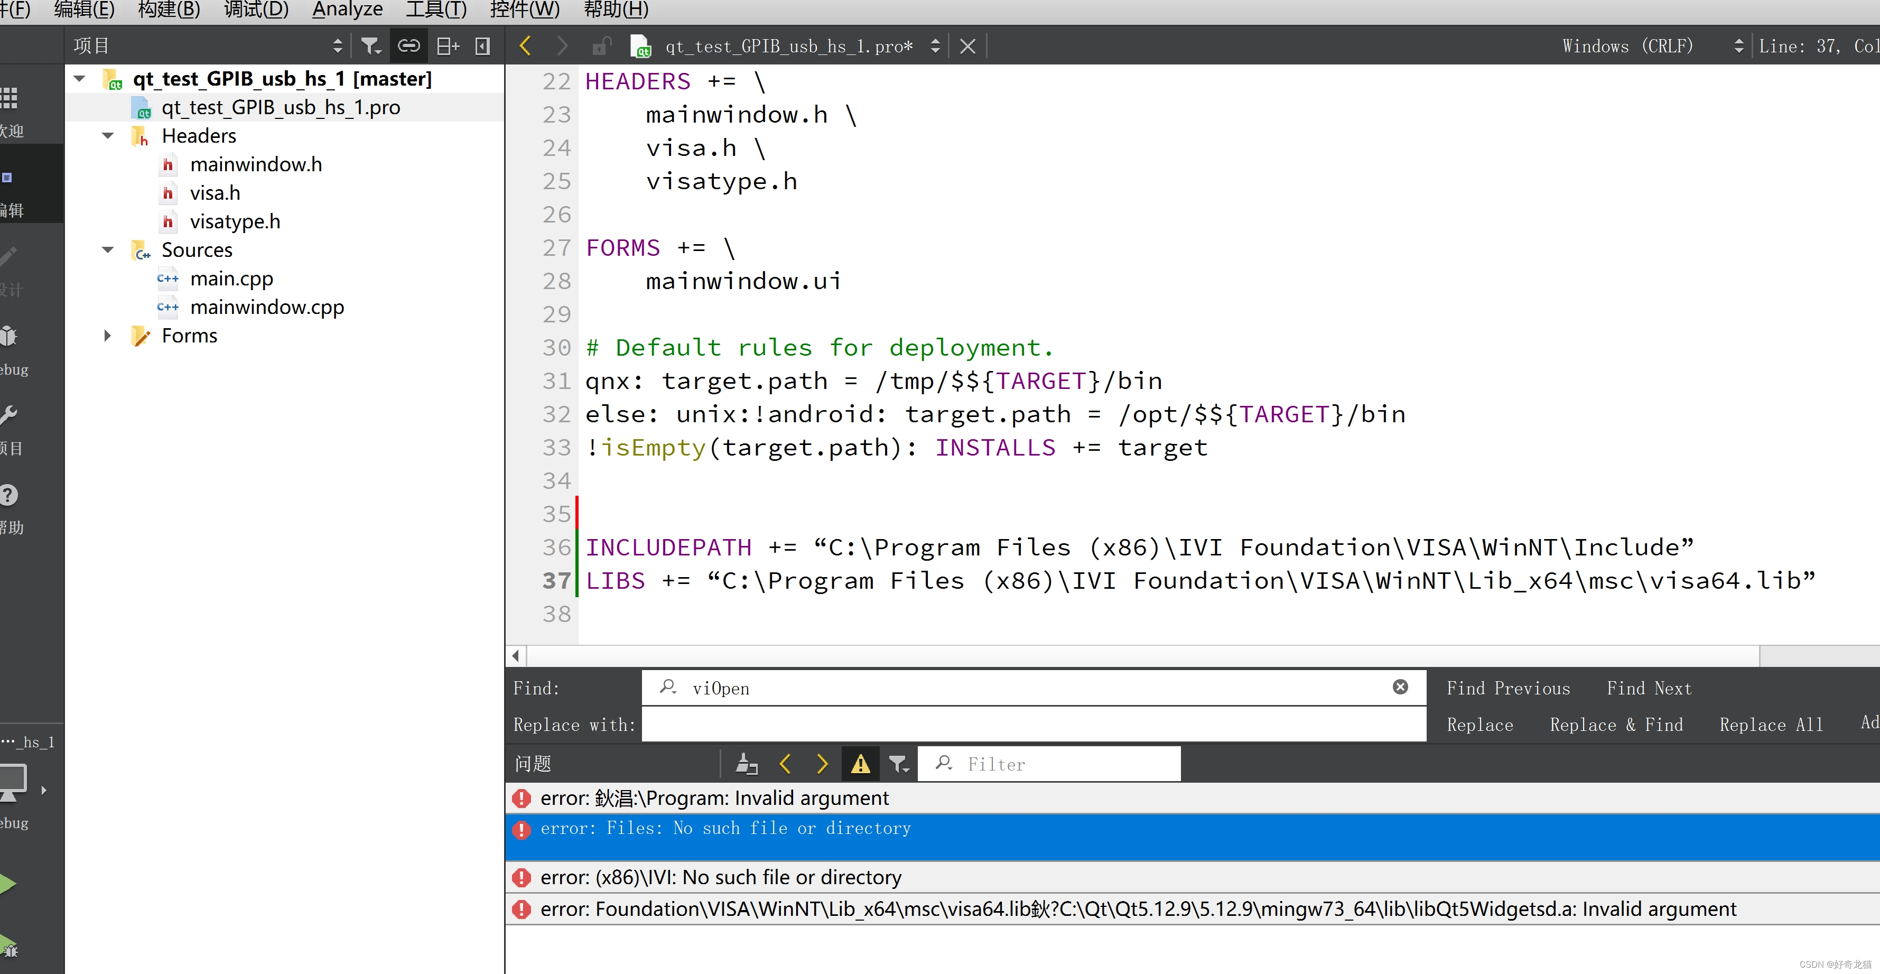Click the filter tree icon in project panel

point(371,47)
